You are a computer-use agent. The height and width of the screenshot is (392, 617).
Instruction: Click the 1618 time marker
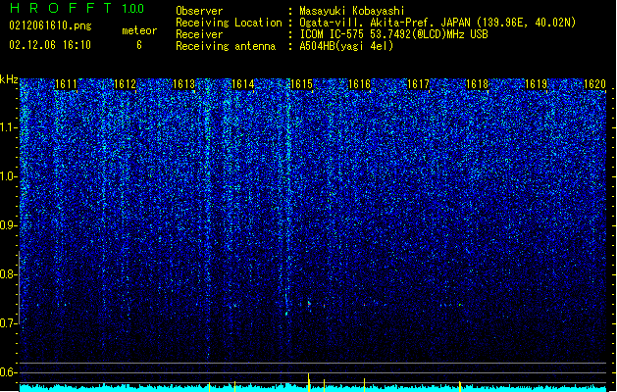coord(477,84)
